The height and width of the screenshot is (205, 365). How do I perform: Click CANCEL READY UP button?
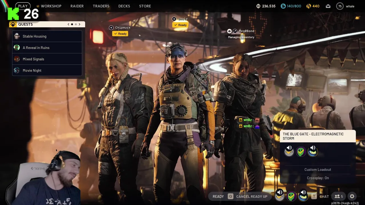tap(252, 196)
